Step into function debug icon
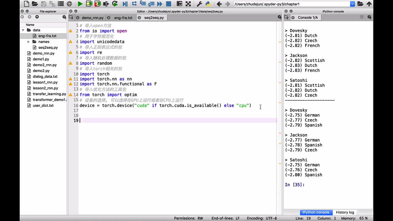 click(143, 4)
